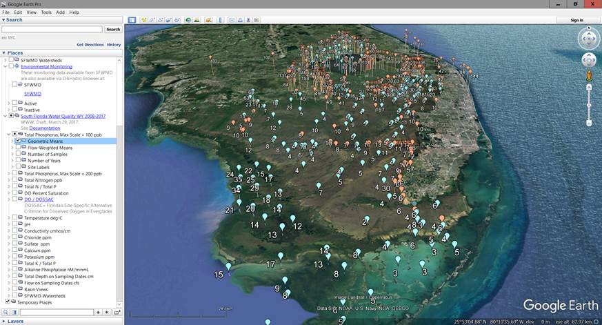602x325 pixels.
Task: Enable the Number of Samples checkbox
Action: click(18, 154)
